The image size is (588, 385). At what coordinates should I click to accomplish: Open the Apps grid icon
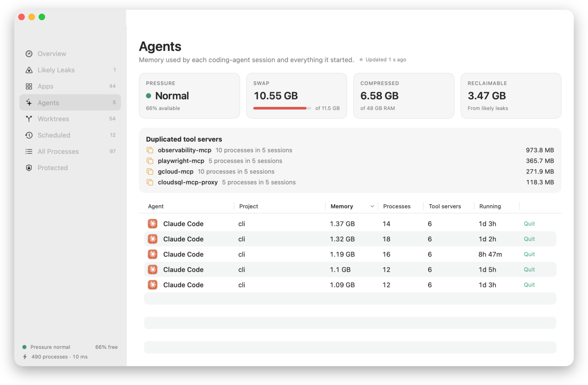coord(29,86)
